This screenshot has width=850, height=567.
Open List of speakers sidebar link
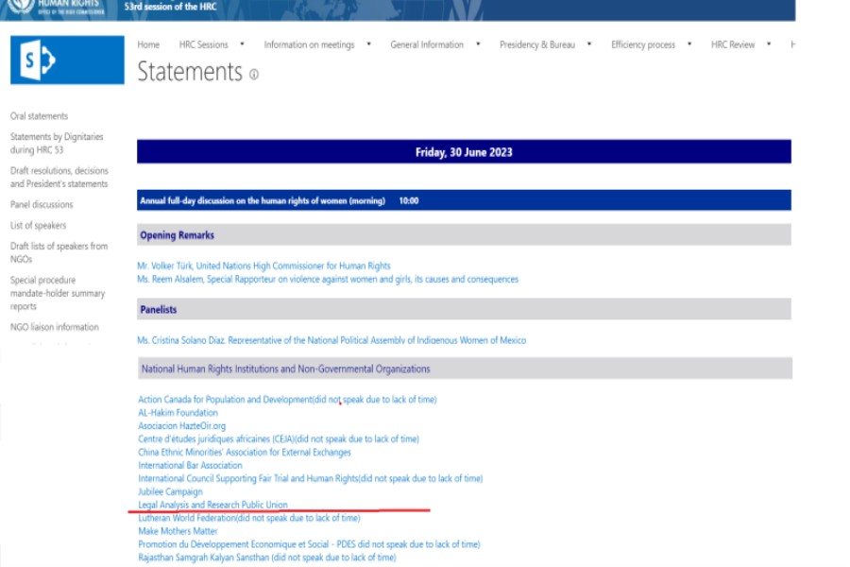38,225
